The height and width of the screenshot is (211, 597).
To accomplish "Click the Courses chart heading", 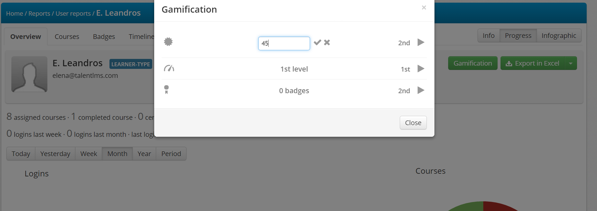I will (x=430, y=171).
